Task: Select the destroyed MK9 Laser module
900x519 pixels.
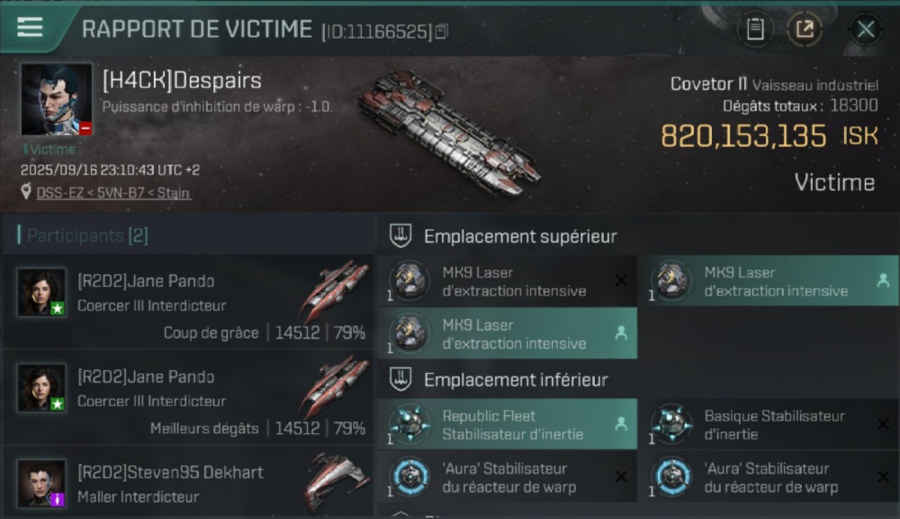Action: tap(507, 281)
